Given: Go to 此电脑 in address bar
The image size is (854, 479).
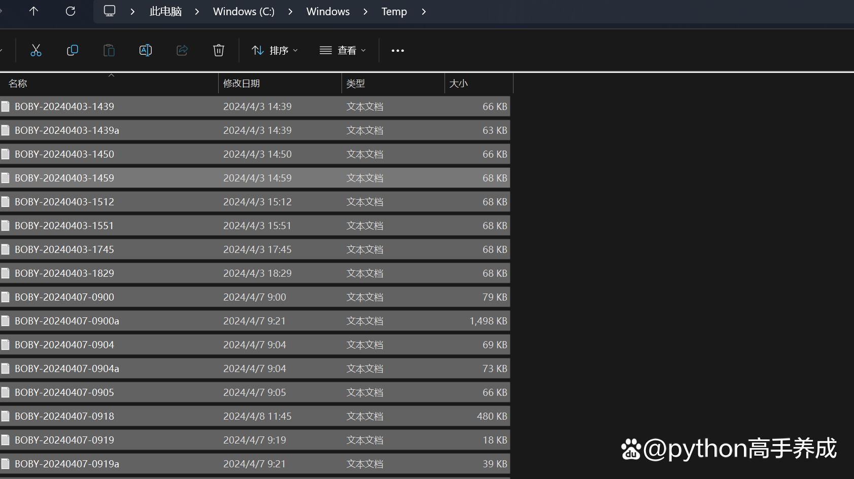Looking at the screenshot, I should (165, 11).
